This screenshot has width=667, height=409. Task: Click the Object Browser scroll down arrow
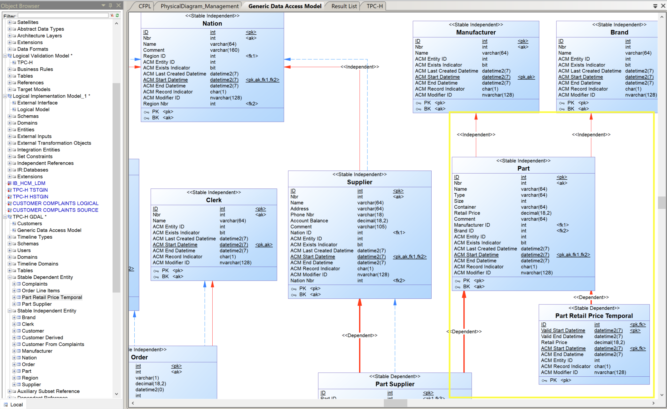click(x=116, y=394)
